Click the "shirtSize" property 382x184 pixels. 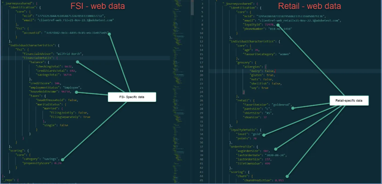click(x=258, y=113)
